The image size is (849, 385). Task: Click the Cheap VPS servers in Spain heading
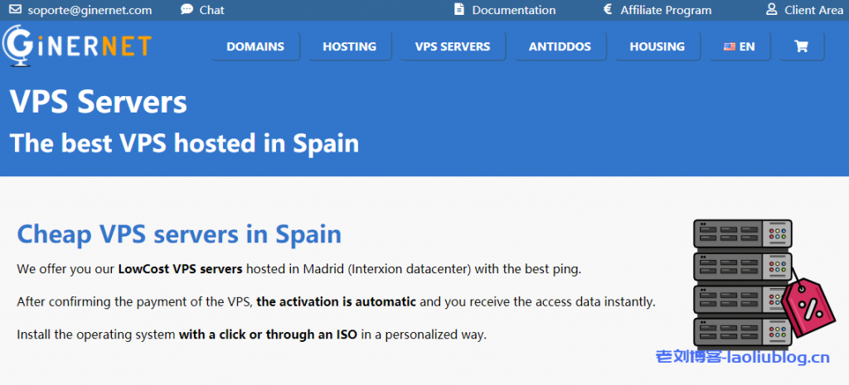click(x=179, y=234)
